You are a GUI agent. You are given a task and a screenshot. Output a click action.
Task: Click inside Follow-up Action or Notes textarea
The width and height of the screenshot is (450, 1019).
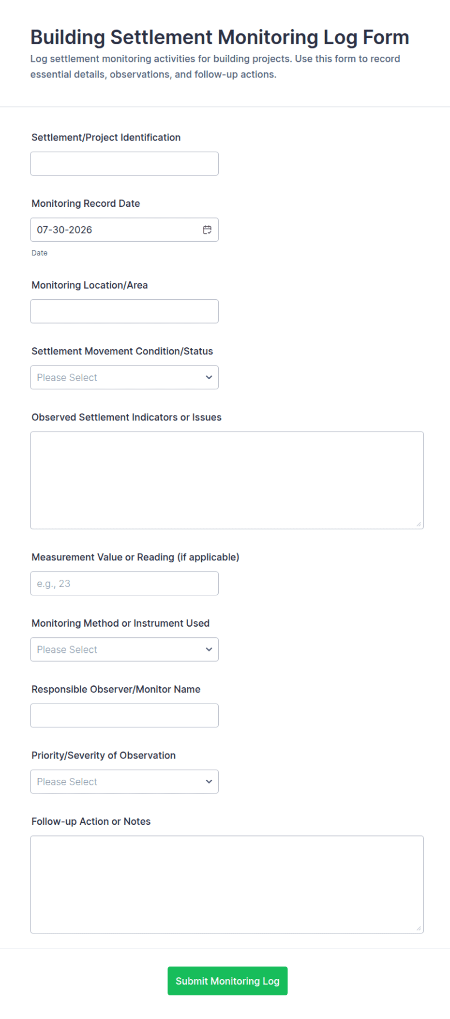227,884
